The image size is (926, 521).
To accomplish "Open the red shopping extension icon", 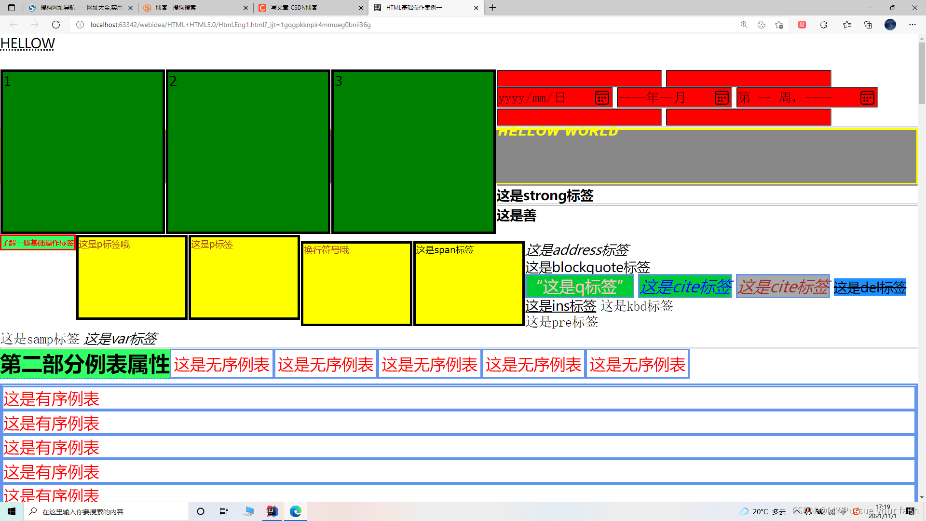I will tap(802, 25).
